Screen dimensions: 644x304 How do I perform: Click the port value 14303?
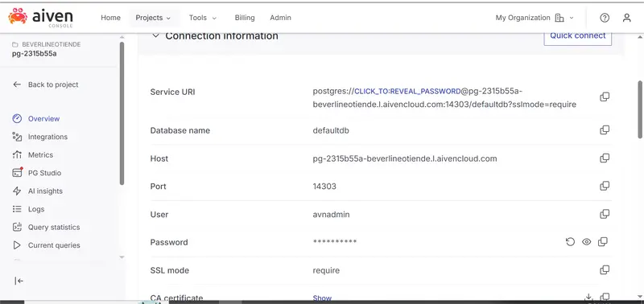(x=324, y=187)
